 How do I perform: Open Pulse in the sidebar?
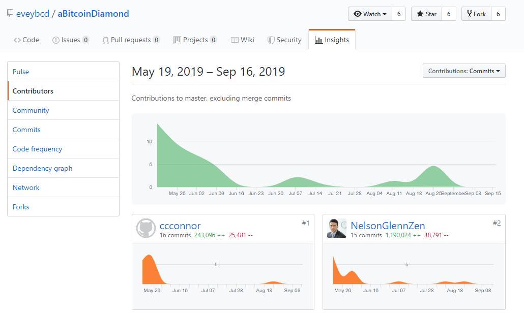[64, 72]
